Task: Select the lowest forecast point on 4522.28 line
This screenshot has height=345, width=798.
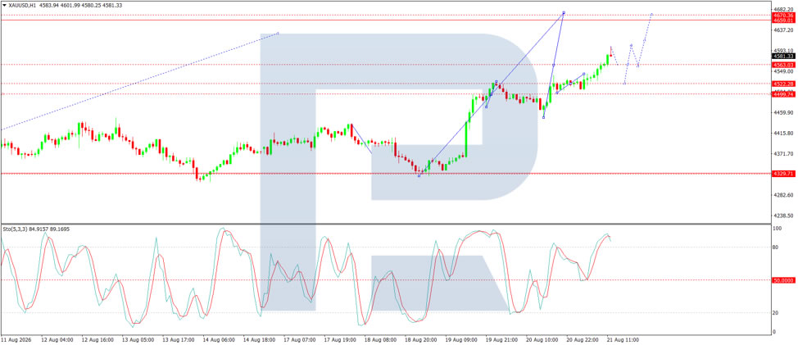Action: tap(624, 84)
